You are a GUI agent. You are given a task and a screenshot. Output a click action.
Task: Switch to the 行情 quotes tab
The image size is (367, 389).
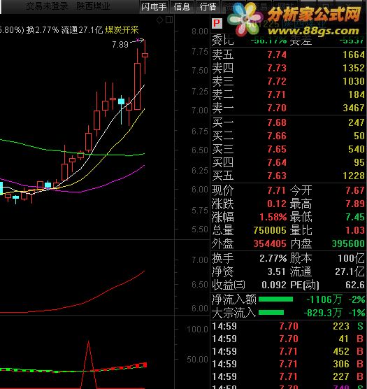[208, 7]
